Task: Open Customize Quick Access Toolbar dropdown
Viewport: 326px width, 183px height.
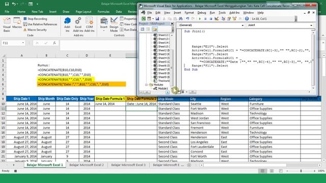Action: click(37, 4)
